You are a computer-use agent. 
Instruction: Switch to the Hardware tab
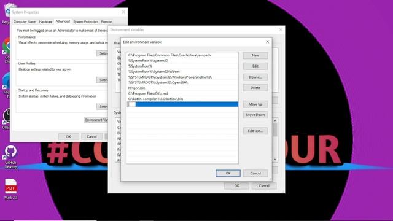click(x=45, y=22)
